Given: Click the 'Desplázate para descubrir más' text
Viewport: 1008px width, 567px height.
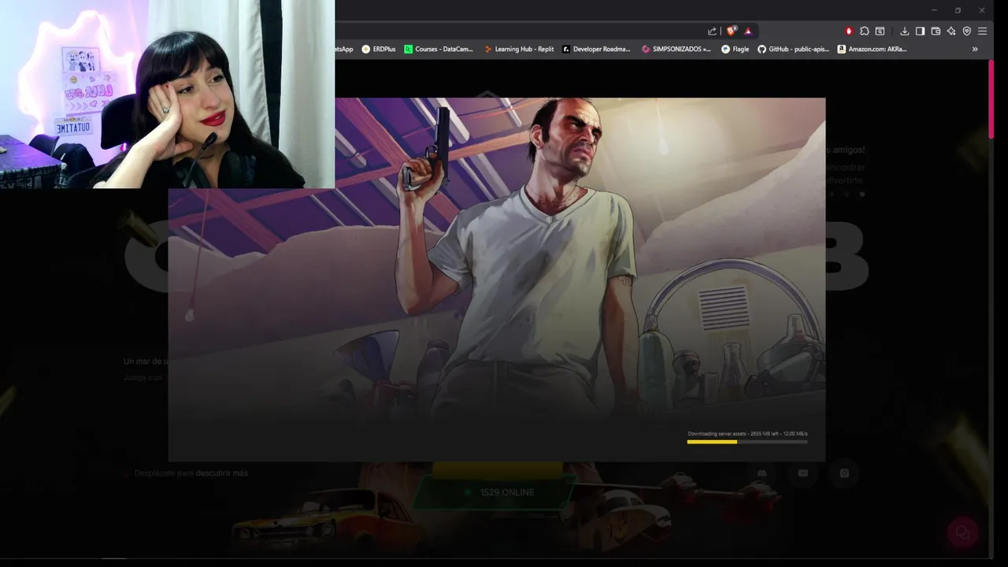Looking at the screenshot, I should pos(191,473).
